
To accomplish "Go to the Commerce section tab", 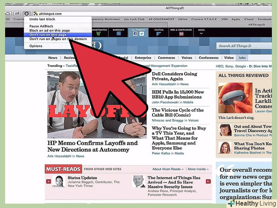I will tap(166, 58).
